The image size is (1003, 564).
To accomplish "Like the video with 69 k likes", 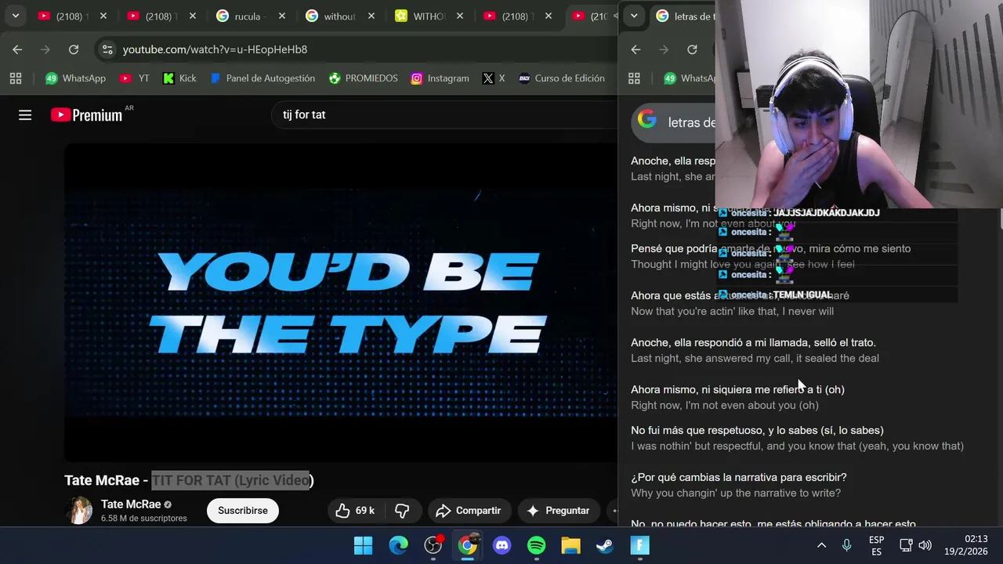I will [x=356, y=511].
